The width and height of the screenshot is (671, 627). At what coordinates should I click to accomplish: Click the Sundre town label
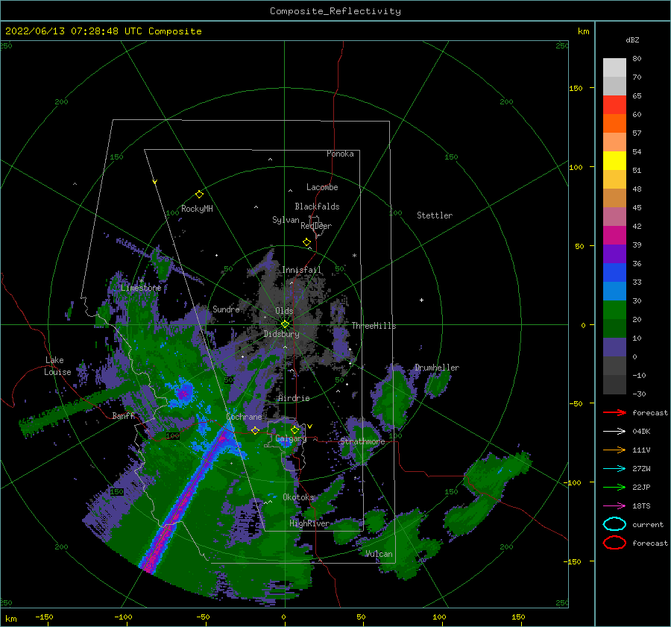click(226, 309)
